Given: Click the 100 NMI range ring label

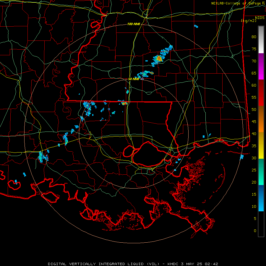Looking at the screenshot, I should [x=134, y=24].
